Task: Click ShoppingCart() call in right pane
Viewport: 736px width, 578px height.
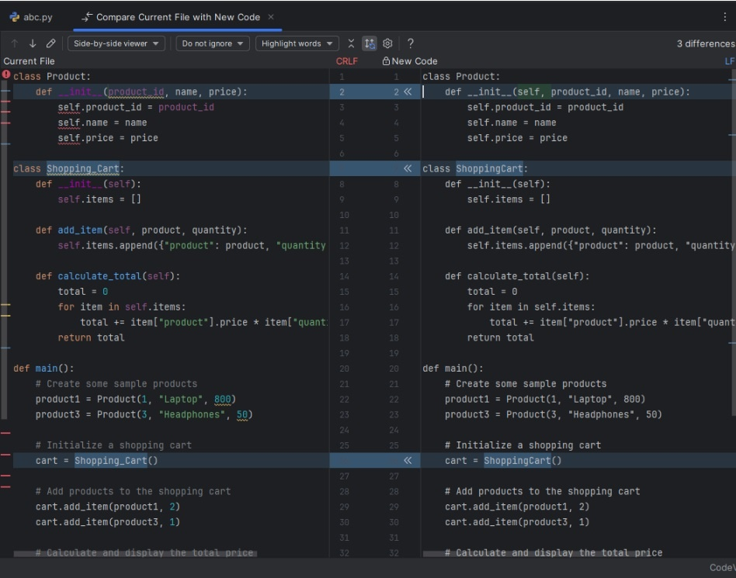Action: 522,461
